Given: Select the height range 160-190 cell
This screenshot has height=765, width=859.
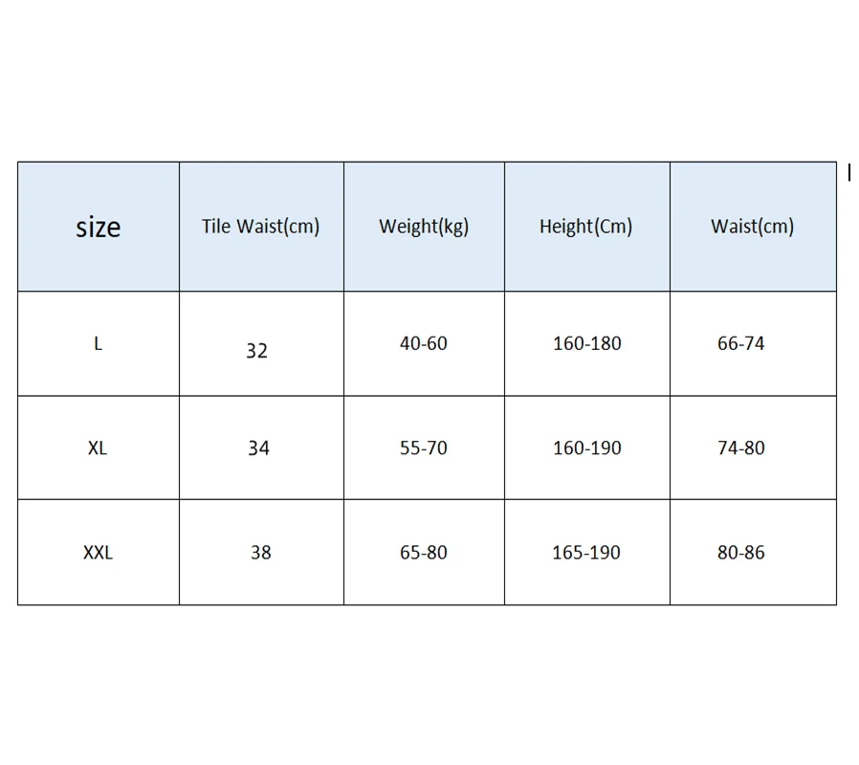Looking at the screenshot, I should tap(586, 448).
